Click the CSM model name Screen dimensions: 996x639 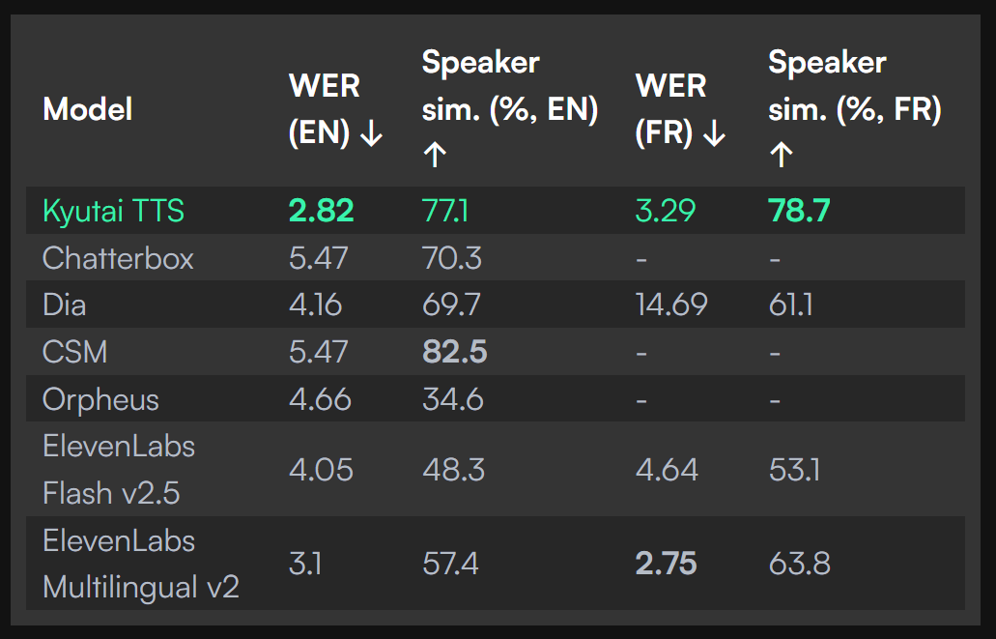(74, 352)
